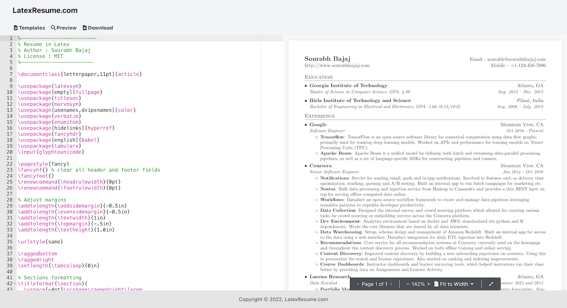Image resolution: width=567 pixels, height=308 pixels.
Task: Click the Page 1 of 1 indicator
Action: [374, 284]
